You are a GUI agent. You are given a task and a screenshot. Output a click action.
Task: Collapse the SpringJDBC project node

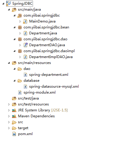(x=4, y=4)
